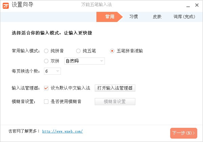The height and width of the screenshot is (142, 203).
Task: Close the setup wizard window
Action: [197, 6]
